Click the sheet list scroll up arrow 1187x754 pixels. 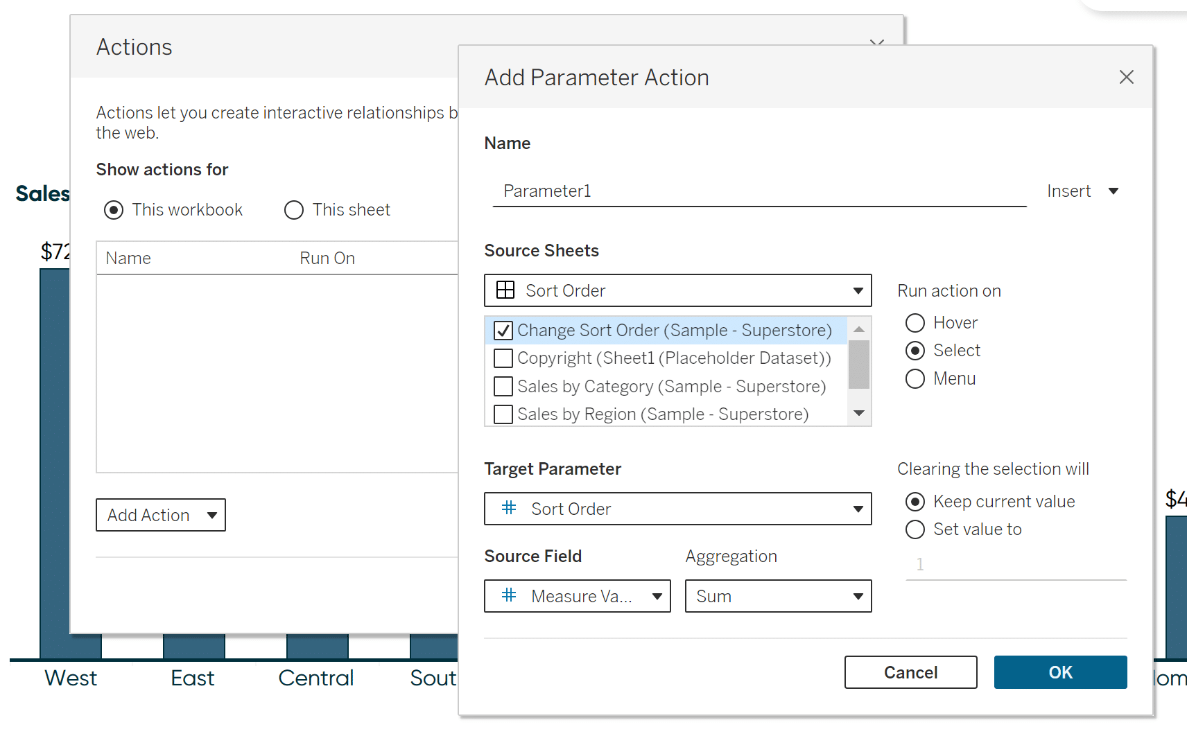point(859,329)
